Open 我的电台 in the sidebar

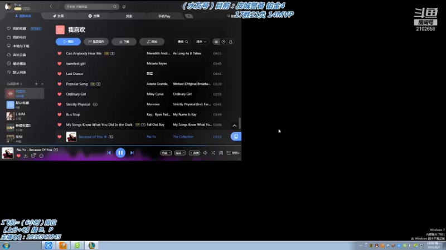coord(20,37)
